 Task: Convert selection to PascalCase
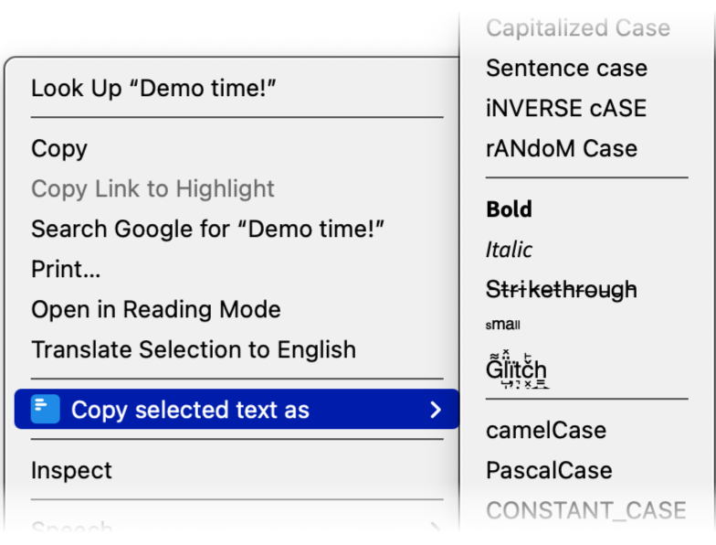548,471
